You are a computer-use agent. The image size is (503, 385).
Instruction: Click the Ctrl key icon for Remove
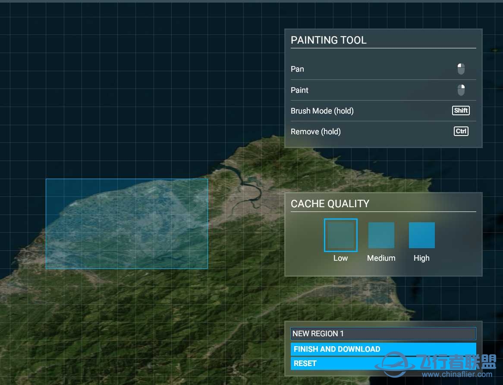(461, 131)
